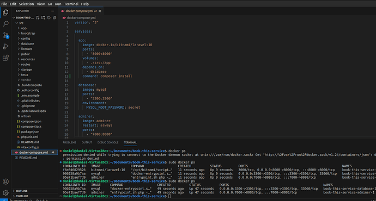Open Run and Debug view icon
The image size is (376, 201).
5,46
